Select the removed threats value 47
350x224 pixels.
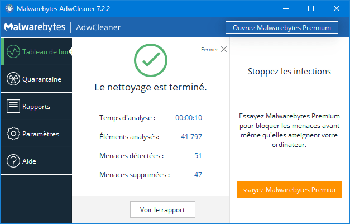[x=198, y=174]
